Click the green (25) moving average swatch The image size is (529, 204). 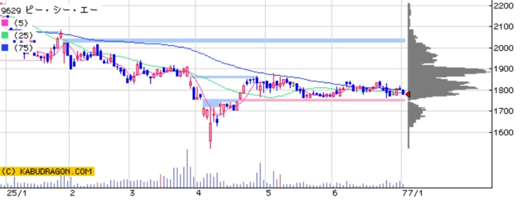coord(5,35)
